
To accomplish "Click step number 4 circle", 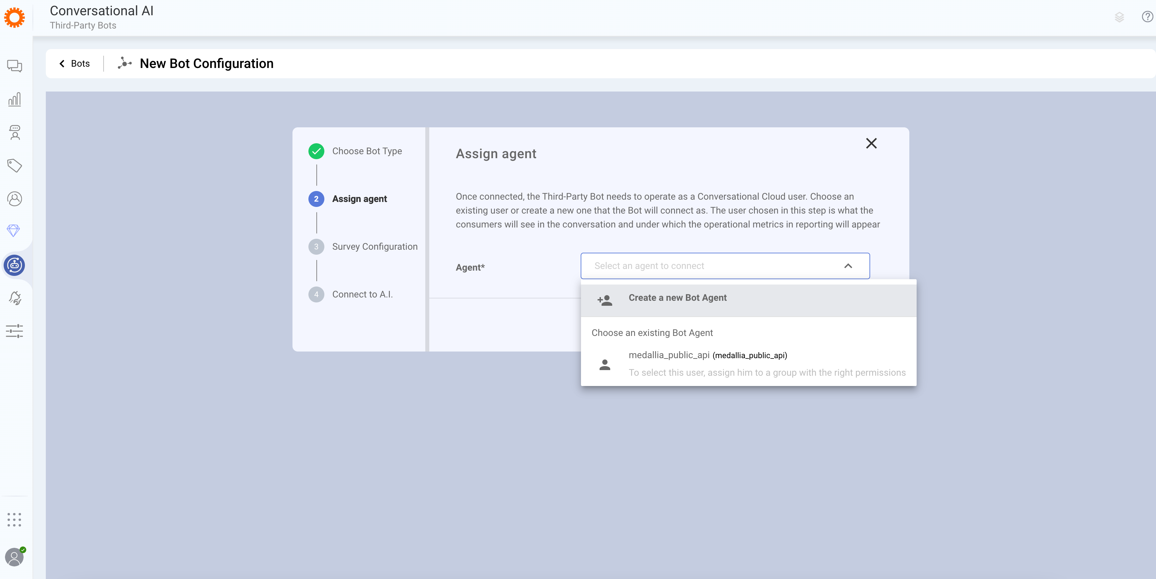I will coord(316,294).
